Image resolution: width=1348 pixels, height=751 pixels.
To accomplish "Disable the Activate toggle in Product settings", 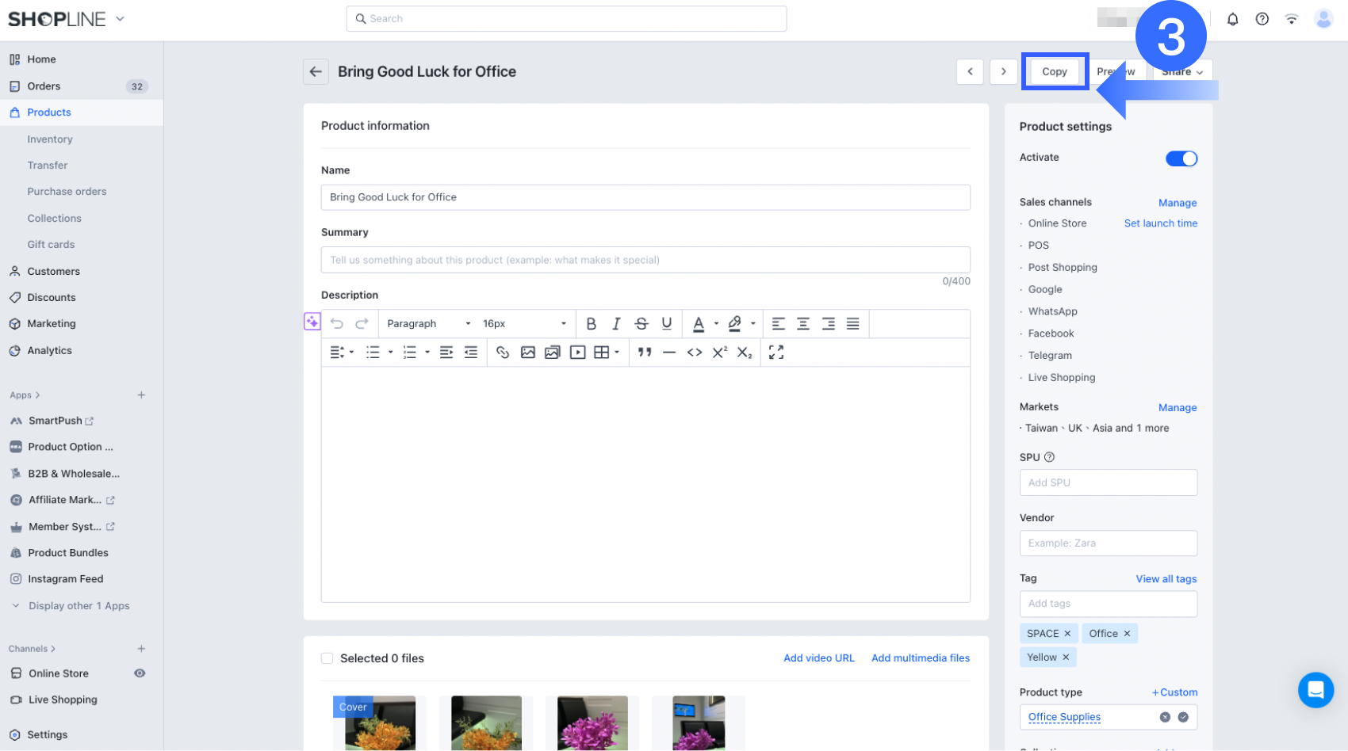I will click(x=1181, y=158).
